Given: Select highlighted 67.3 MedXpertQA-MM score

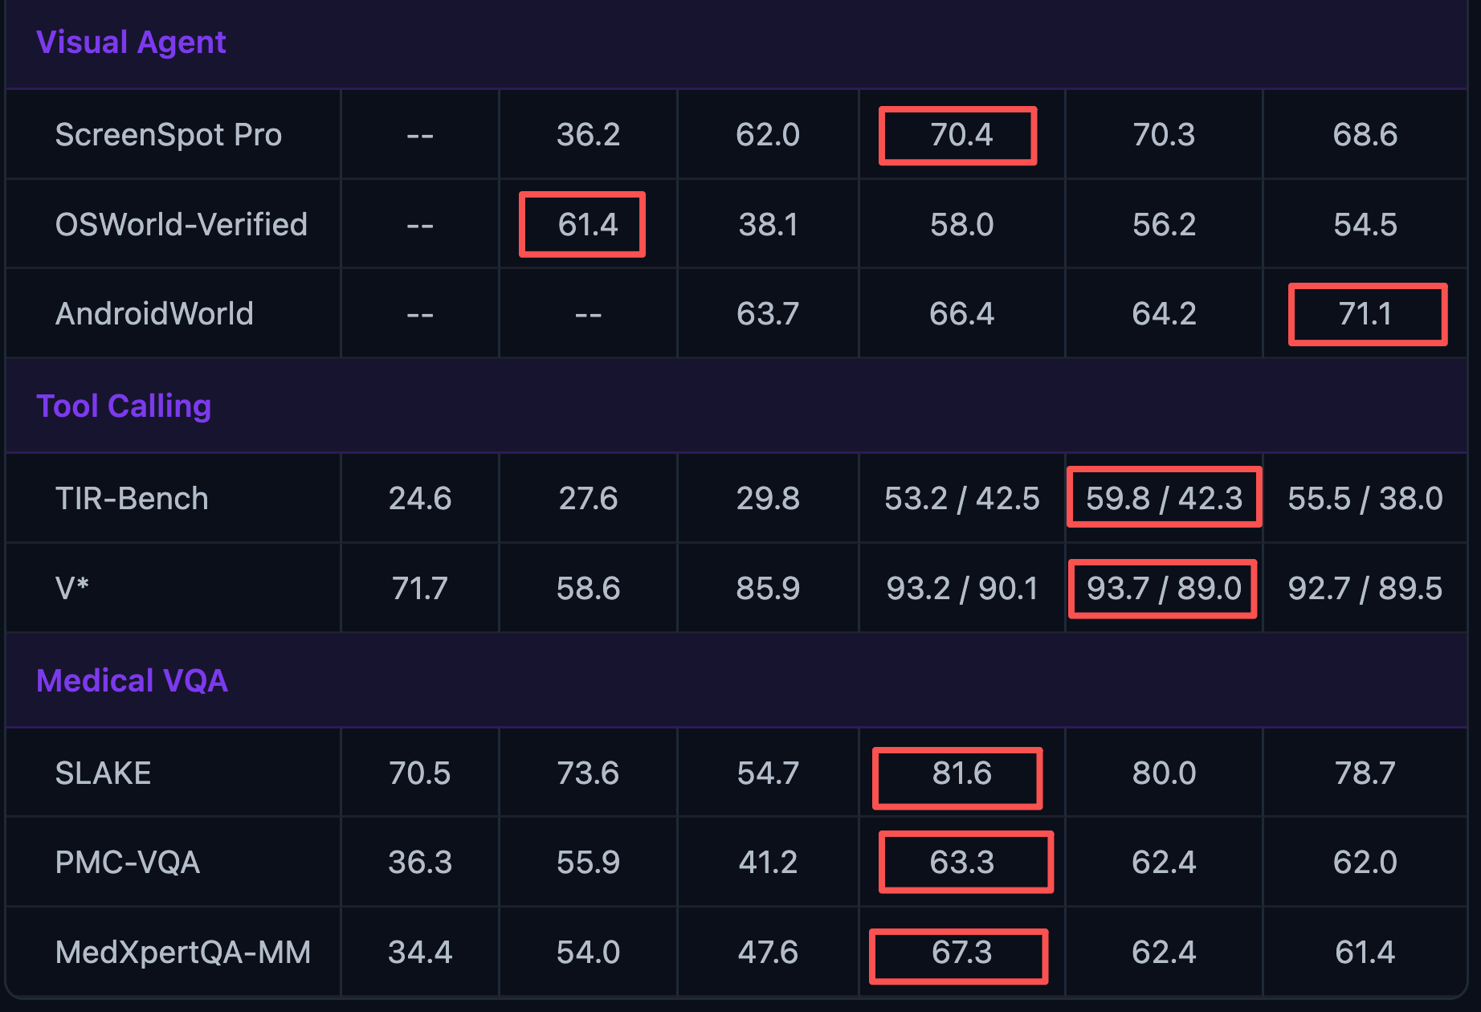Looking at the screenshot, I should pyautogui.click(x=961, y=953).
